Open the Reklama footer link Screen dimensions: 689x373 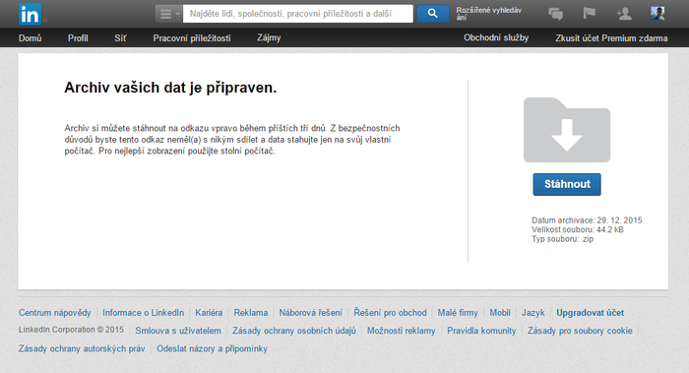(x=250, y=313)
